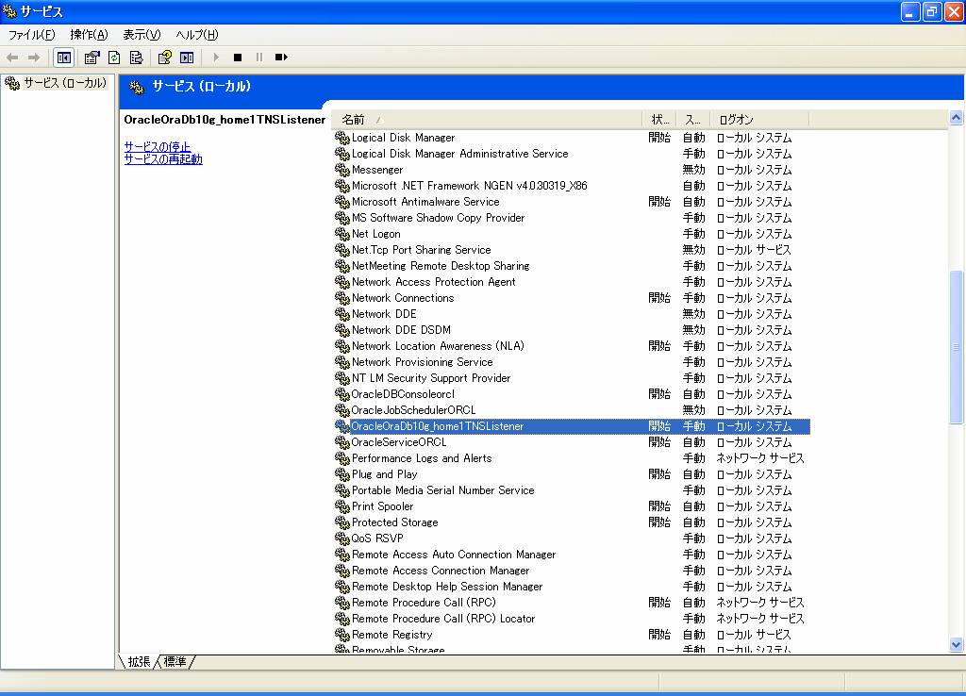Switch to the 標準 tab
966x696 pixels.
[x=175, y=662]
